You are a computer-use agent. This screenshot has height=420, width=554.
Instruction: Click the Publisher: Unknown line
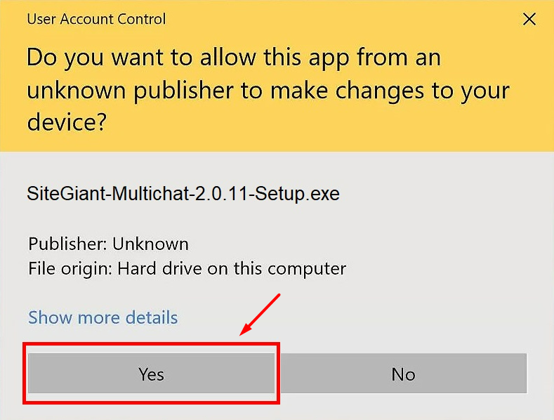[108, 244]
